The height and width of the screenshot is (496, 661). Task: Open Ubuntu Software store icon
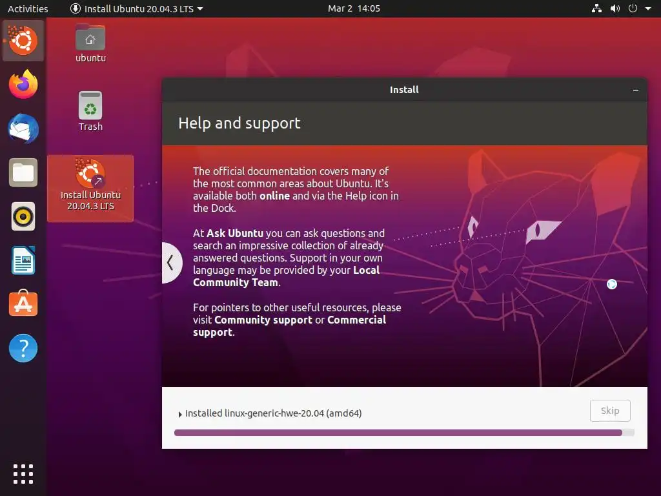pos(23,304)
